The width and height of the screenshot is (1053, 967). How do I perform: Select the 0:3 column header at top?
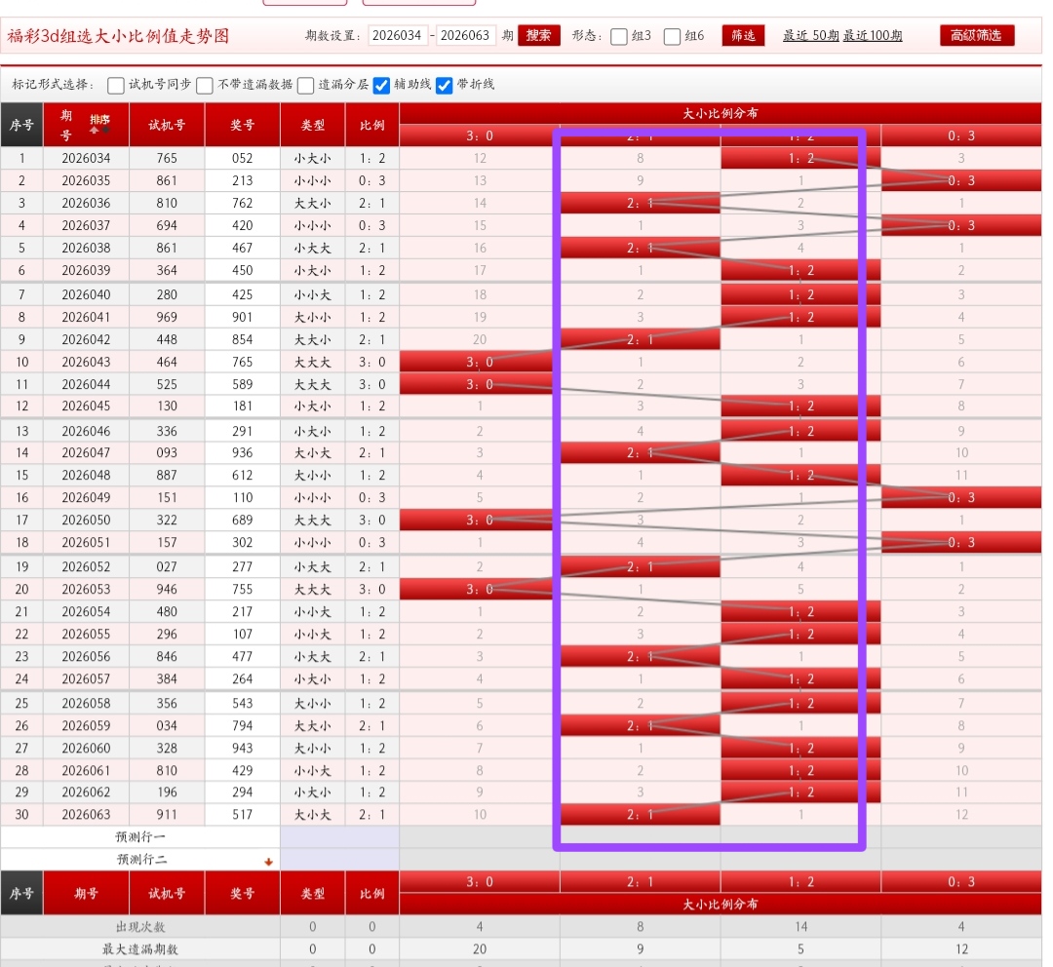(960, 135)
